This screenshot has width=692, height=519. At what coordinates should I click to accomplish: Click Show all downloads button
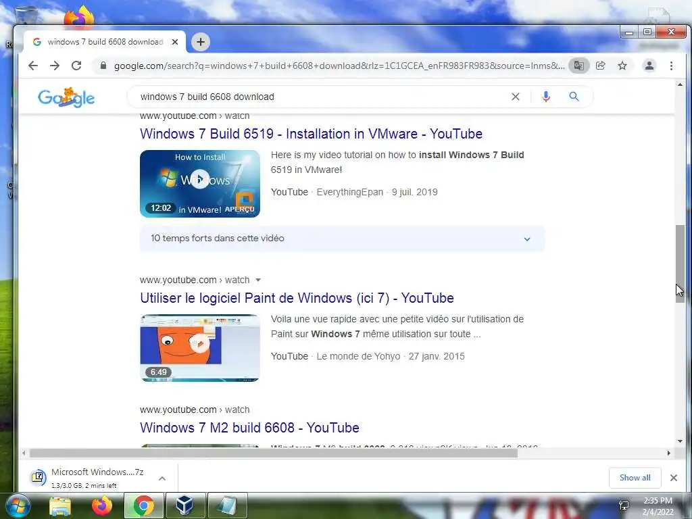635,478
